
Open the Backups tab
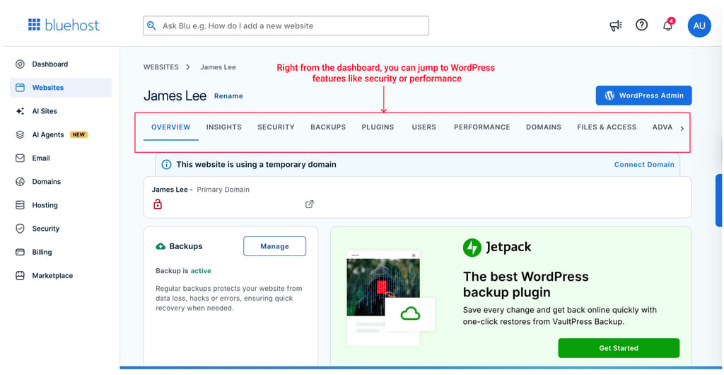tap(328, 127)
